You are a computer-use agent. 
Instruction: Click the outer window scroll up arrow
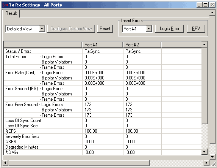(212, 13)
